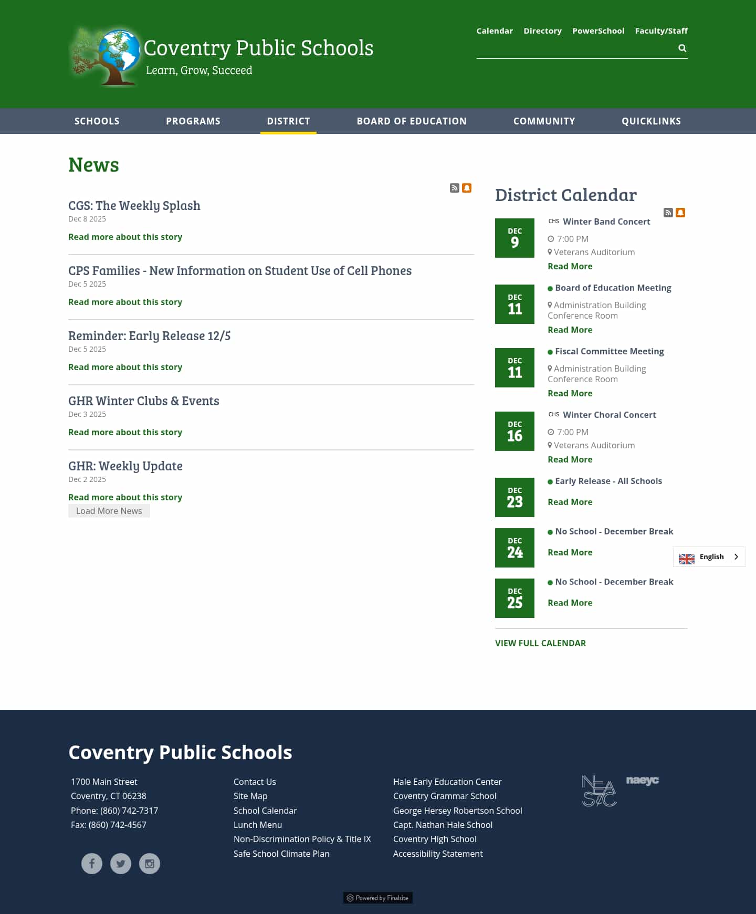Open the Instagram icon in footer
The image size is (756, 914).
point(150,864)
